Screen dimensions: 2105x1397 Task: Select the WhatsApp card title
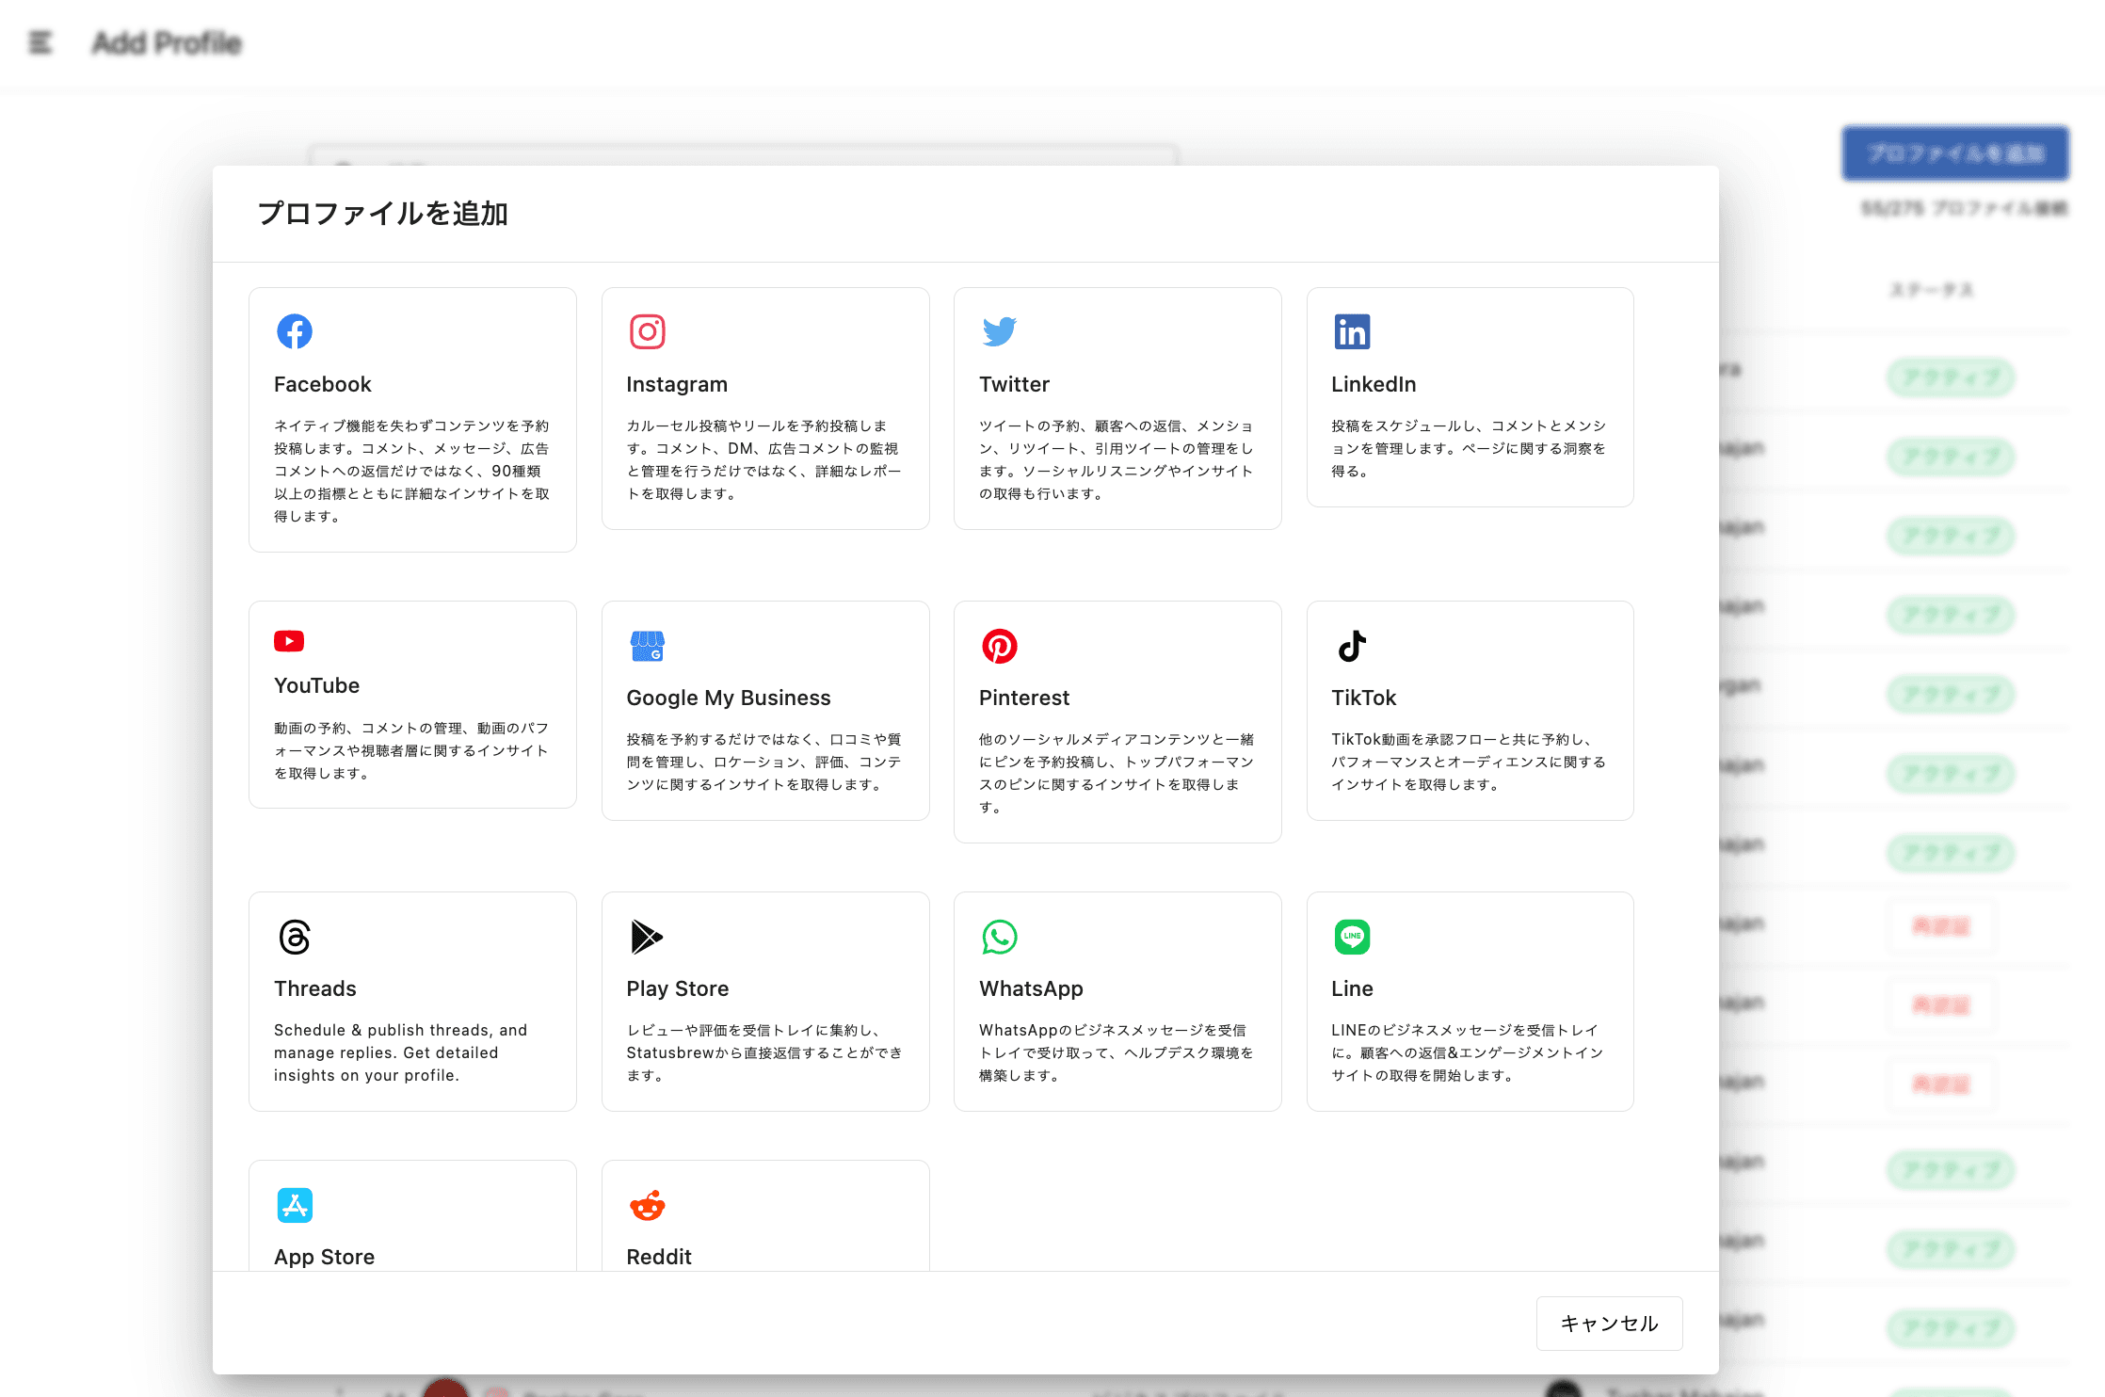1031,988
